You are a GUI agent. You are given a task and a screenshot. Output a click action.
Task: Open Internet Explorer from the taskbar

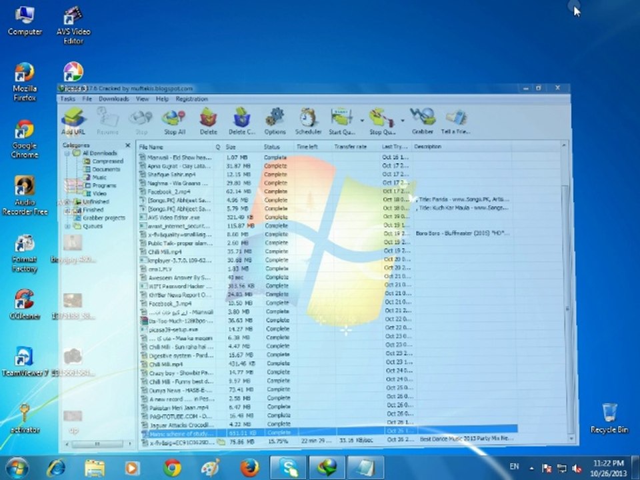(56, 468)
